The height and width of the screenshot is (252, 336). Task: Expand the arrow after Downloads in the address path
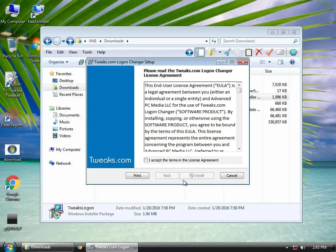pyautogui.click(x=128, y=41)
